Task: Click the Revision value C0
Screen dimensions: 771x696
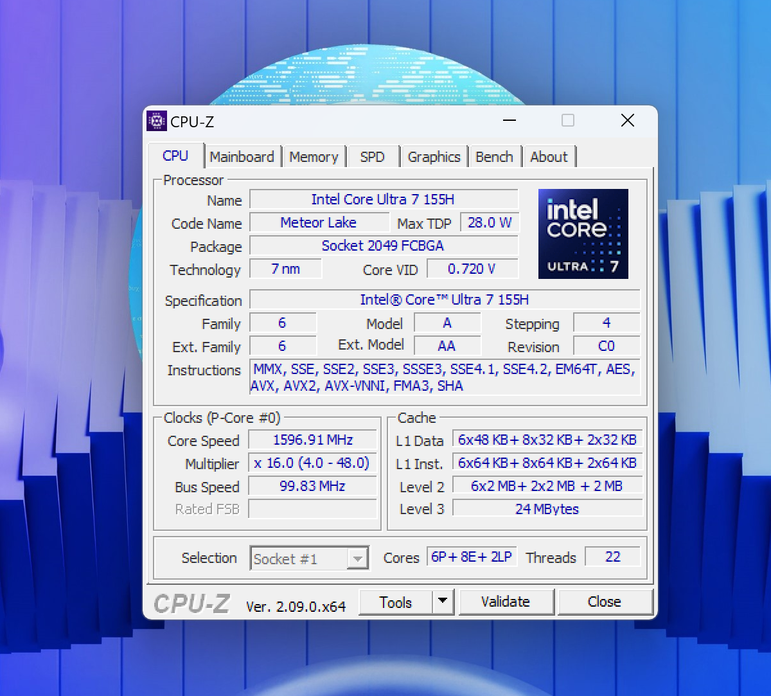Action: pyautogui.click(x=607, y=346)
